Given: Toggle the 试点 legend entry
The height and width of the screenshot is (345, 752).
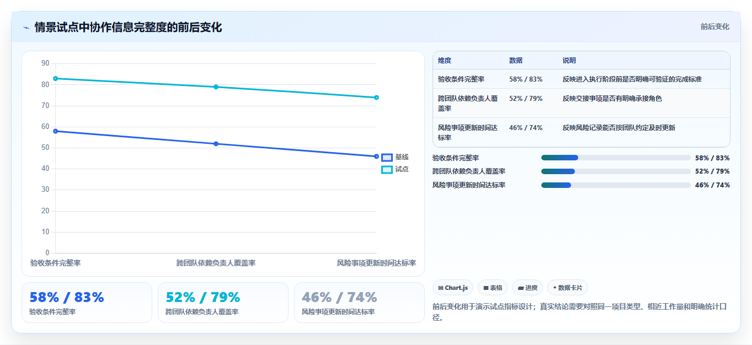Looking at the screenshot, I should click(x=395, y=169).
